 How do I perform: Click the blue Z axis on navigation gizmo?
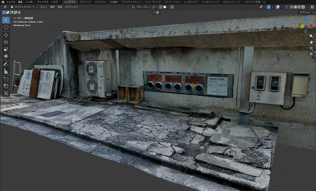305,19
